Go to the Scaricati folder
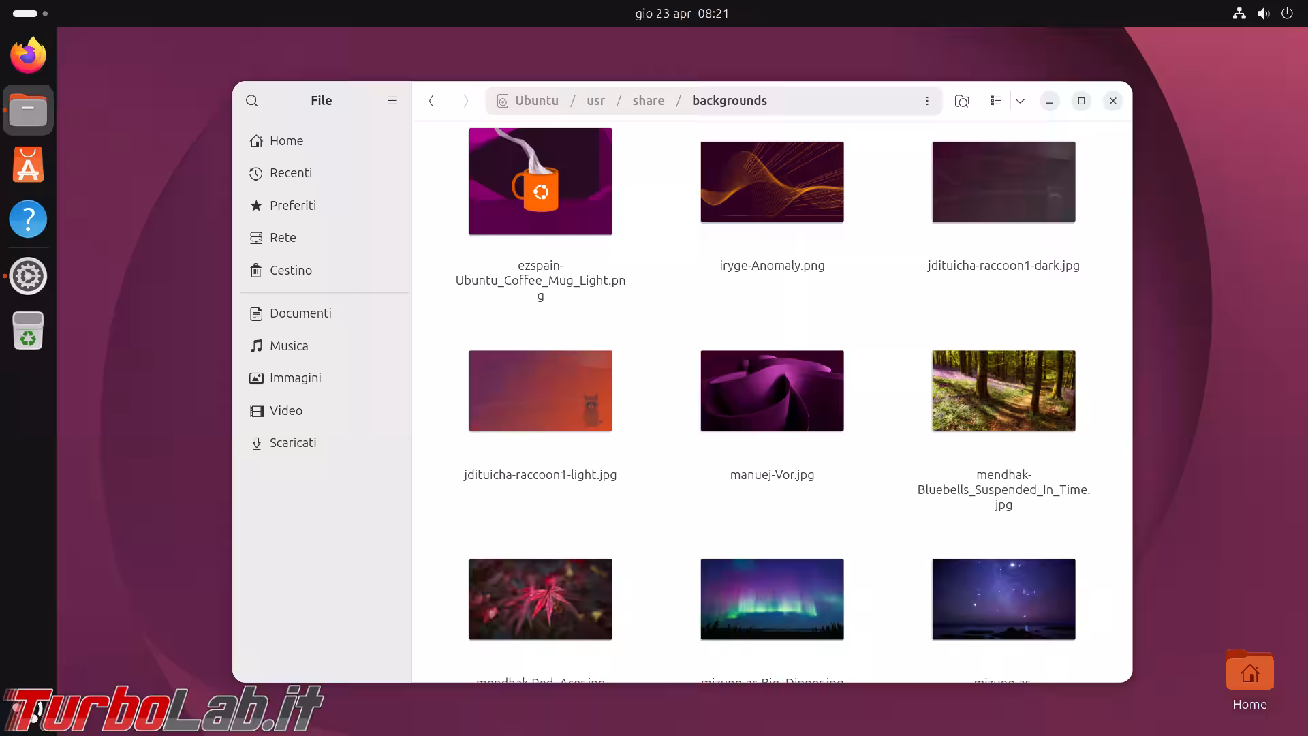This screenshot has height=736, width=1308. click(292, 443)
